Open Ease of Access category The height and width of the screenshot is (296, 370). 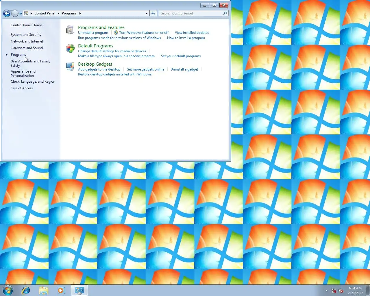coord(22,88)
